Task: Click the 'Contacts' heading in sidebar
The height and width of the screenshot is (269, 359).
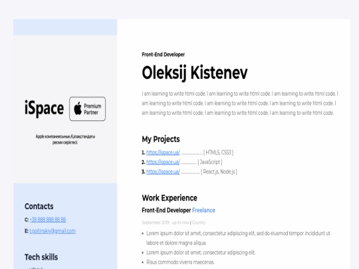Action: coord(39,207)
